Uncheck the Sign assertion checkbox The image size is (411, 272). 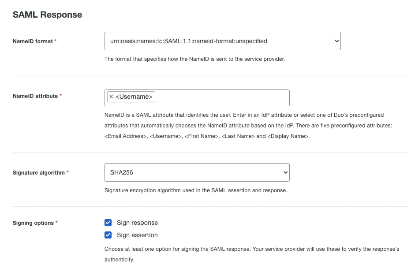click(x=108, y=235)
